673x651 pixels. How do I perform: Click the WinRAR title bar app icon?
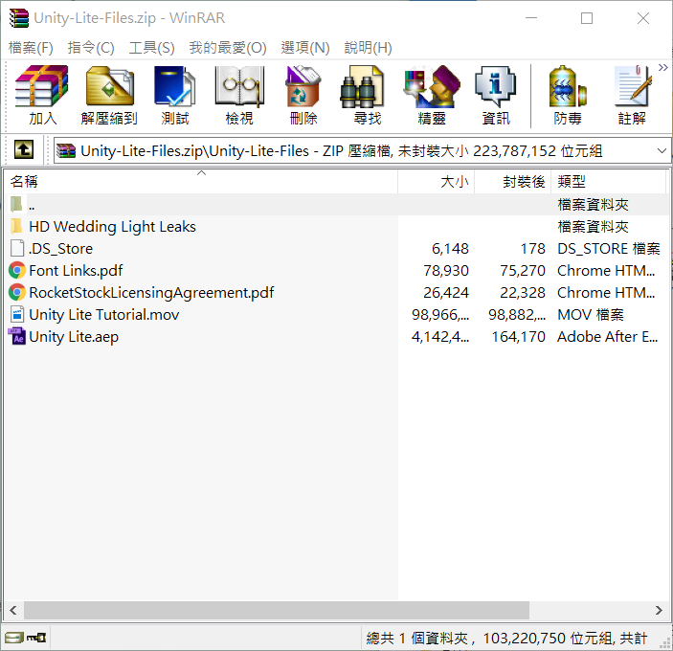[19, 18]
